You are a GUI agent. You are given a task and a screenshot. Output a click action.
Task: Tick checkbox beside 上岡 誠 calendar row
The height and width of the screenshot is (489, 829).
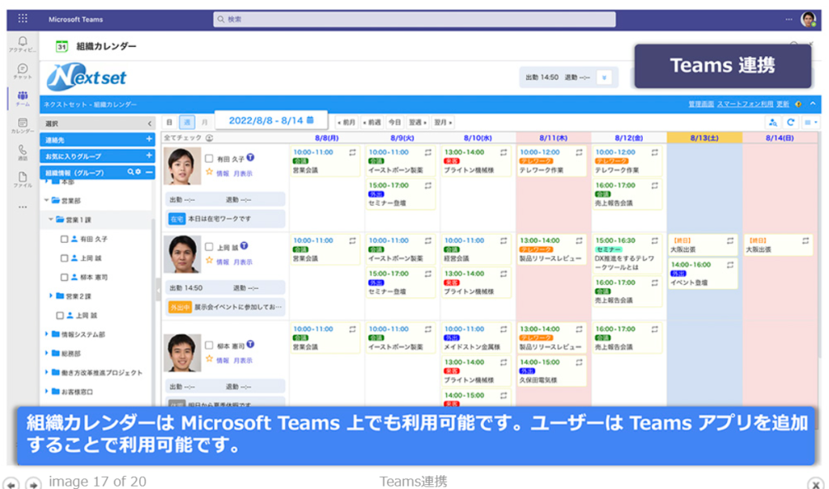tap(210, 246)
